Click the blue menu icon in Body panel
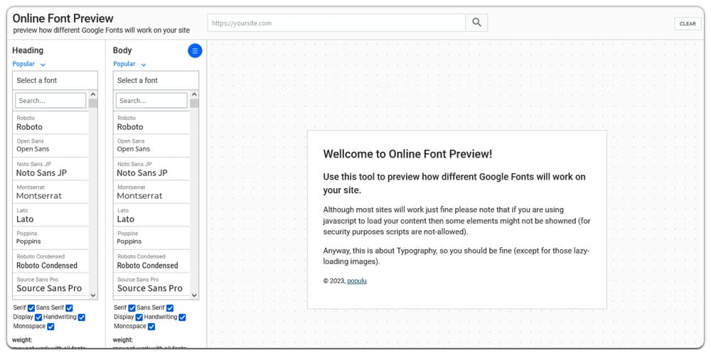711x355 pixels. coord(195,50)
